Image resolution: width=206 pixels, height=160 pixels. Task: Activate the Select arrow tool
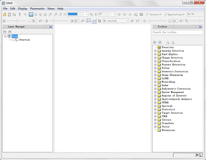31,14
